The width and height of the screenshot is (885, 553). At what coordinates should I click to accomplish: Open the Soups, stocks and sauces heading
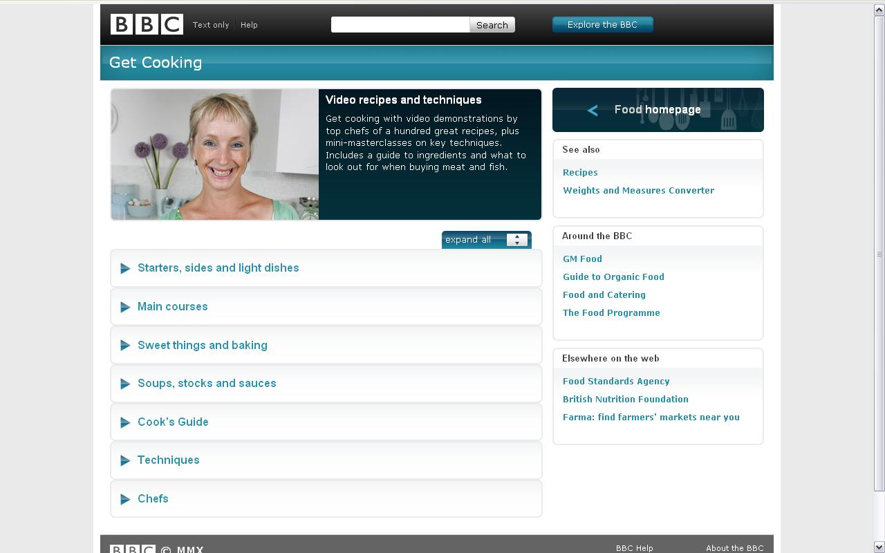tap(207, 383)
